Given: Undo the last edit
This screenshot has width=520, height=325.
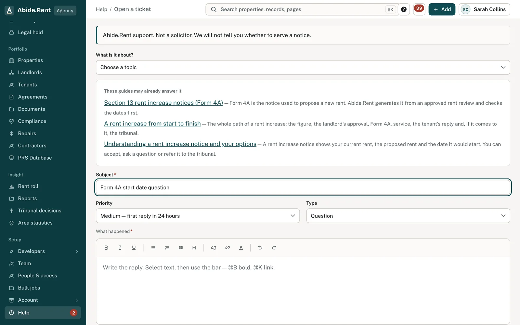Looking at the screenshot, I should click(260, 248).
